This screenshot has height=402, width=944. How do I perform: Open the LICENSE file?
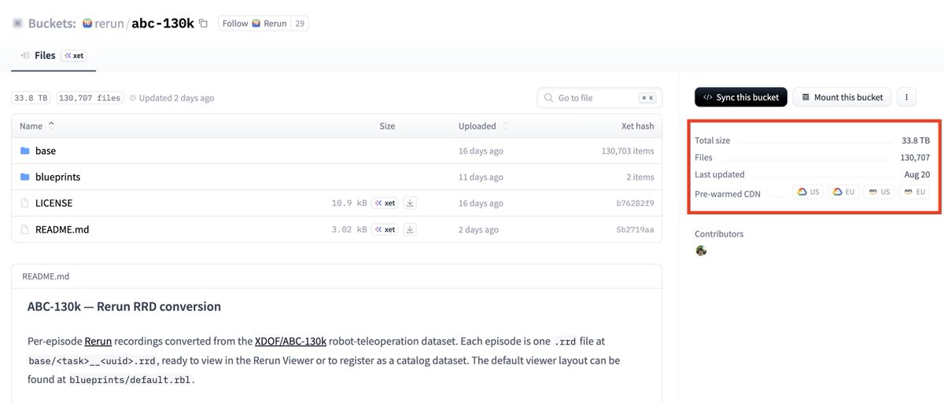[53, 203]
